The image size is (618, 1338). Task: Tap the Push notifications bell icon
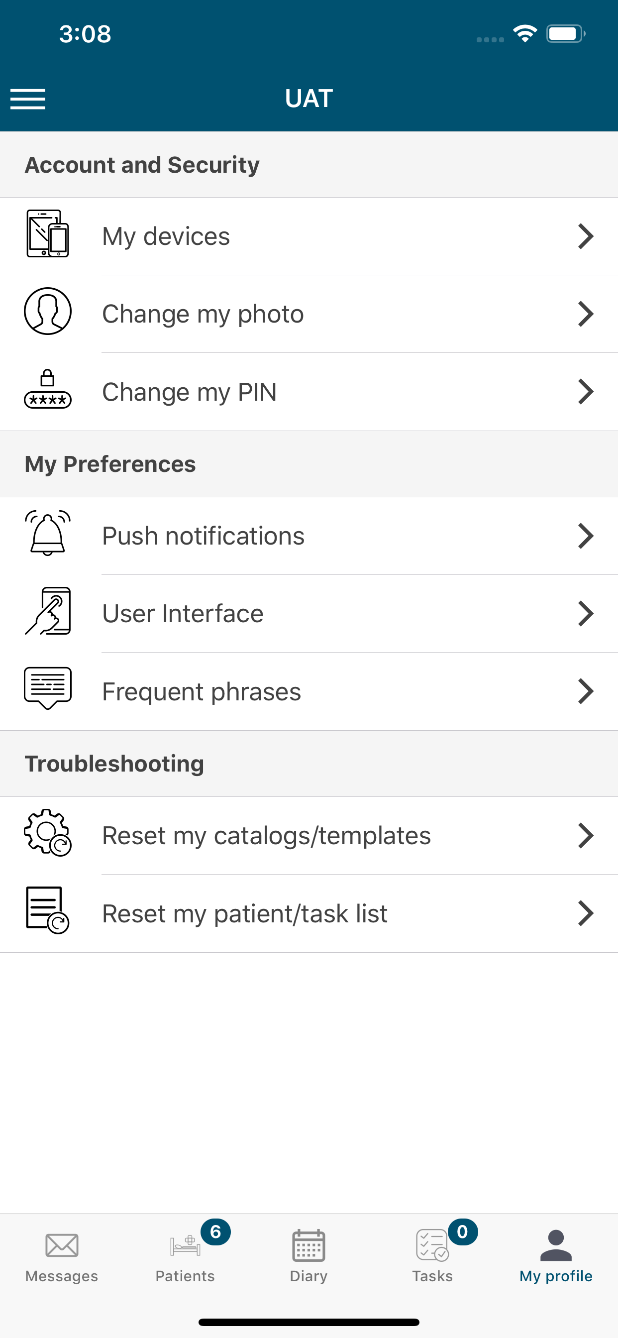[48, 533]
